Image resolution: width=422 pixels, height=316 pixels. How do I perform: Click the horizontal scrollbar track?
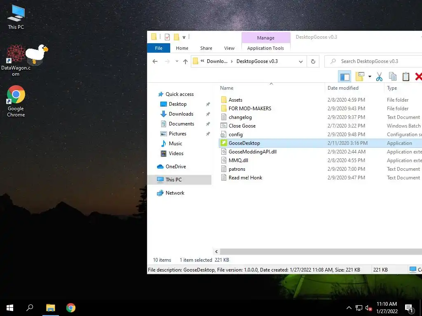(321, 251)
